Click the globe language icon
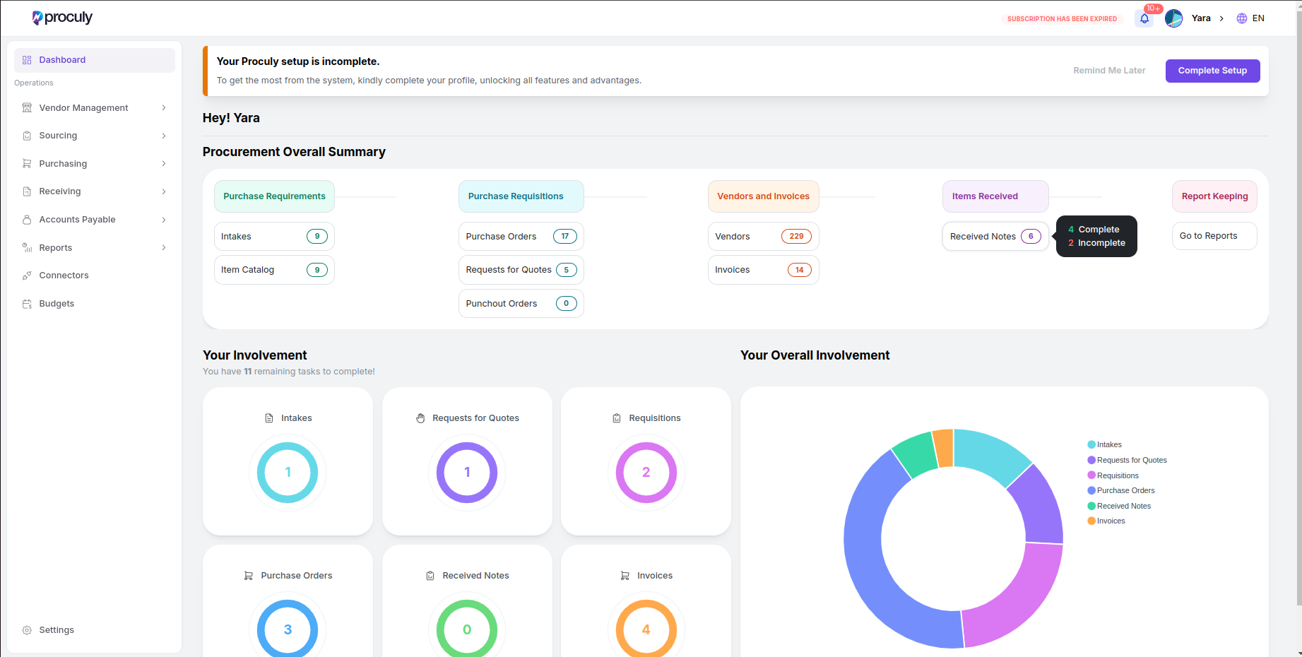Image resolution: width=1302 pixels, height=657 pixels. coord(1241,18)
